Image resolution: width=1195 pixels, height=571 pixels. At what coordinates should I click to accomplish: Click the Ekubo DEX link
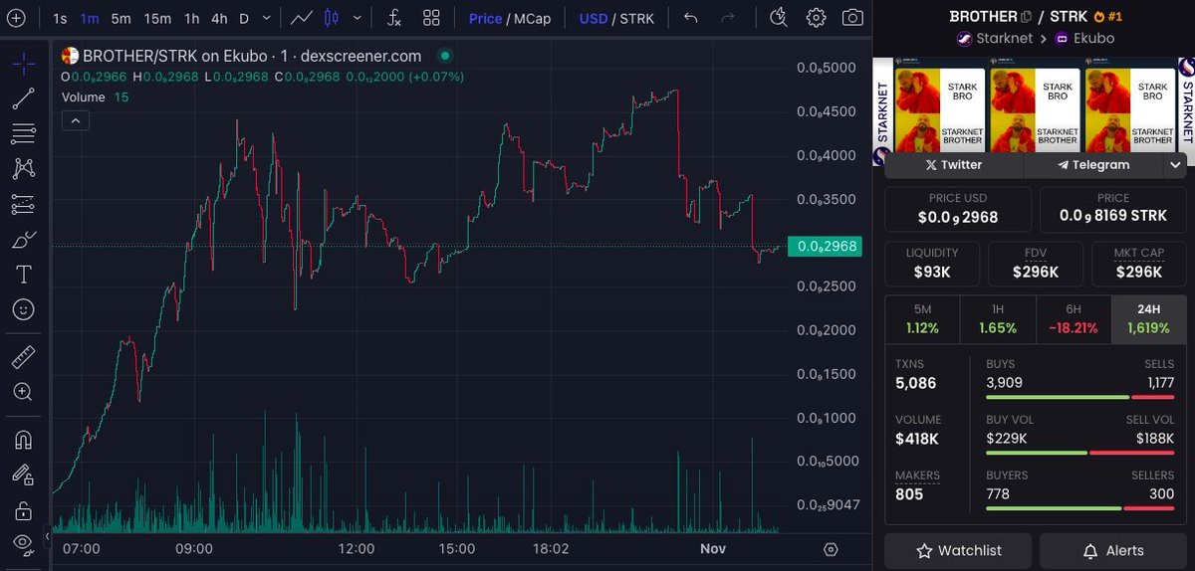coord(1086,39)
